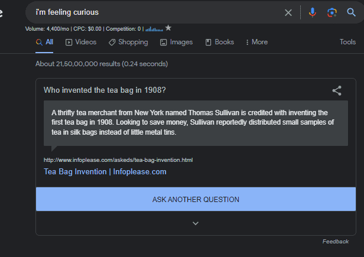The height and width of the screenshot is (257, 364).
Task: Click the infoplease.com URL text
Action: pyautogui.click(x=118, y=160)
